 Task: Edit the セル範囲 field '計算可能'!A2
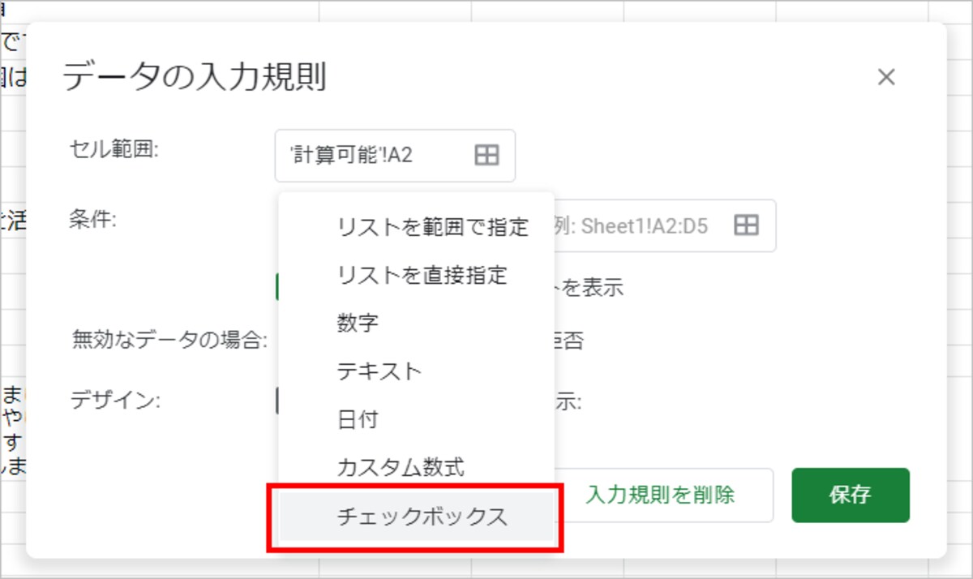pos(395,155)
